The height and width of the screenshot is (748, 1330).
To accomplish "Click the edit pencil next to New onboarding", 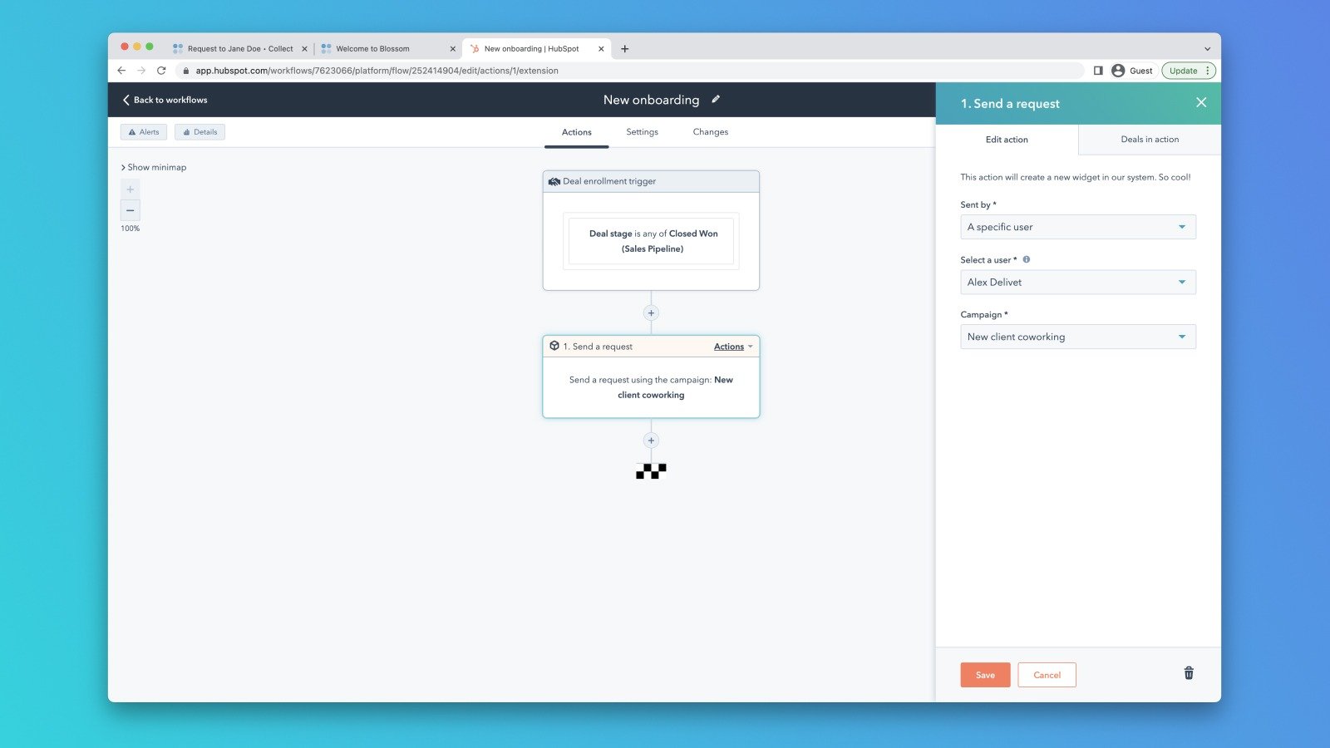I will point(716,99).
